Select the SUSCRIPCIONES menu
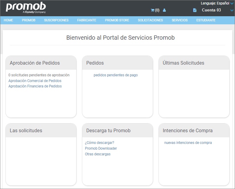The image size is (235, 189). (x=56, y=20)
